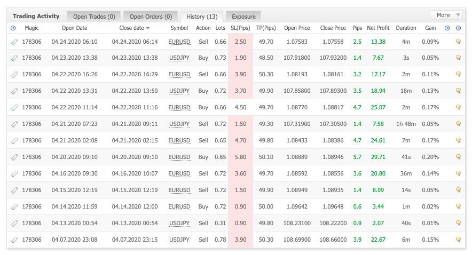Click the 5.80 SL pips cell
472x255 pixels.
[240, 157]
